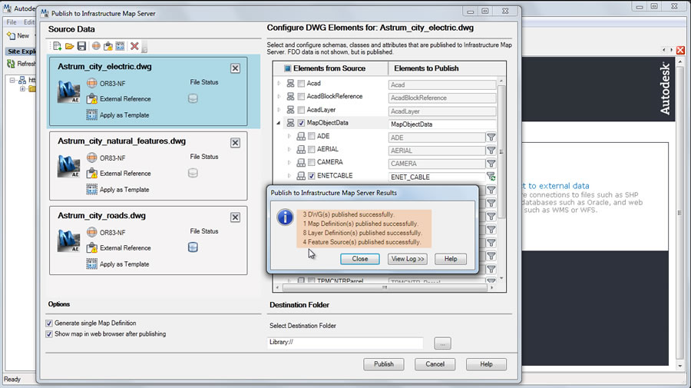Click the blue information icon in results dialog
Viewport: 691px width, 388px height.
[x=285, y=217]
